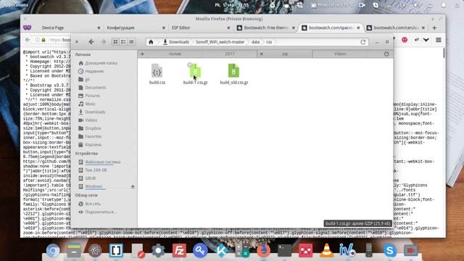464x261 pixels.
Task: Click Firefox page vertical scrollbar
Action: 444,53
